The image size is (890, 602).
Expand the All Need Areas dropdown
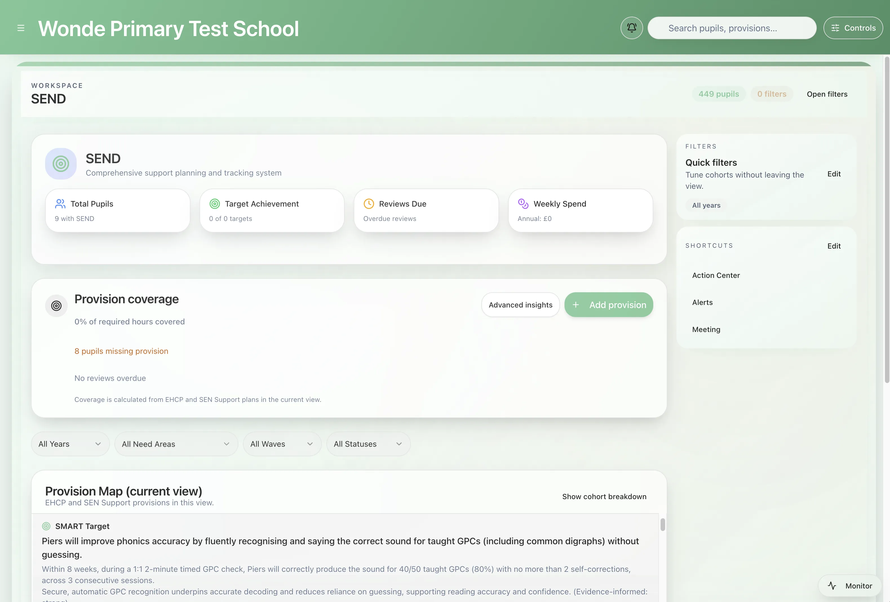tap(176, 444)
